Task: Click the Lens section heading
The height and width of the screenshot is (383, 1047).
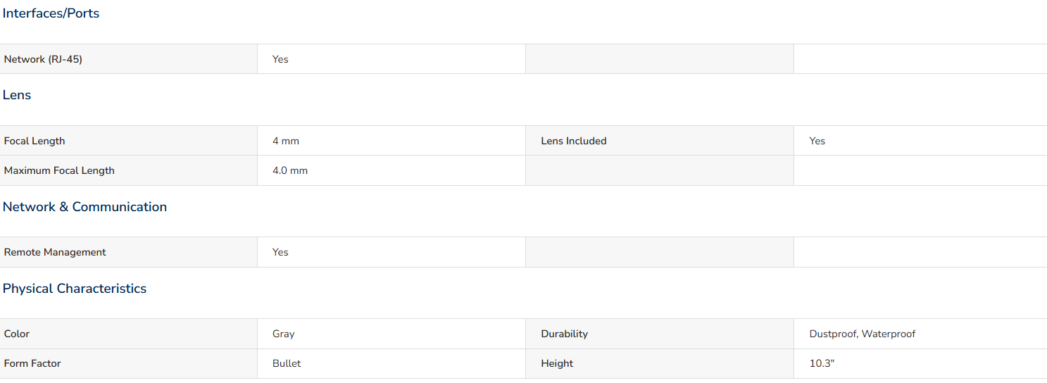Action: pos(17,95)
